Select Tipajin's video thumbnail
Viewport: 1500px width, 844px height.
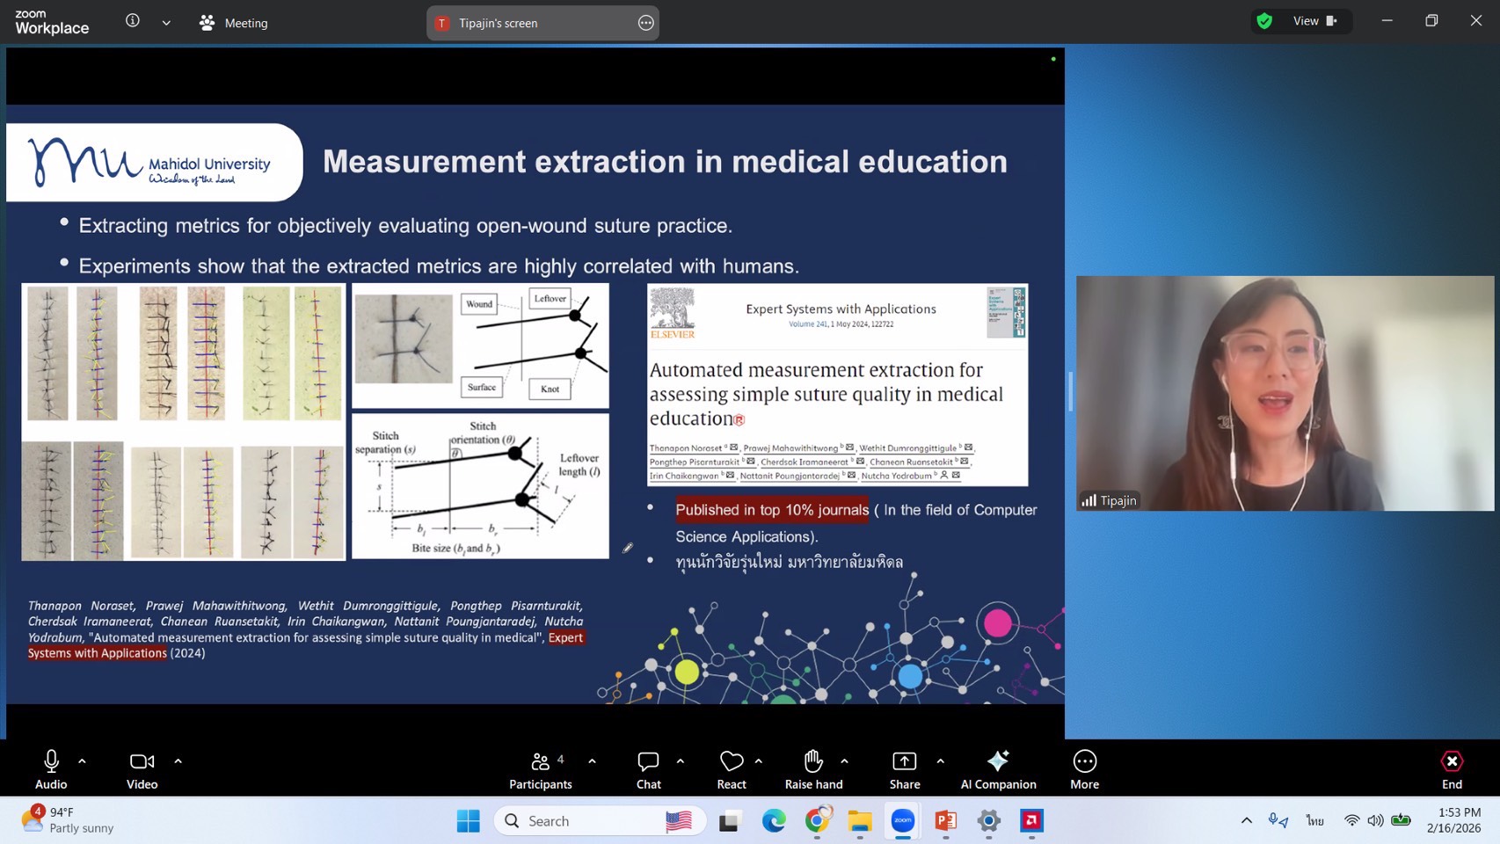[1285, 393]
